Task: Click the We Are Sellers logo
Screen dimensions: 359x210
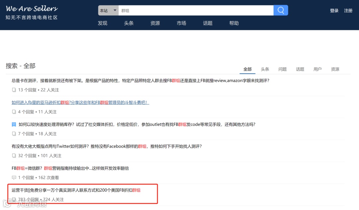Action: pyautogui.click(x=32, y=9)
